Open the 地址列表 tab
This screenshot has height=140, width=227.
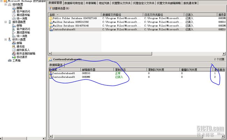tap(104, 3)
